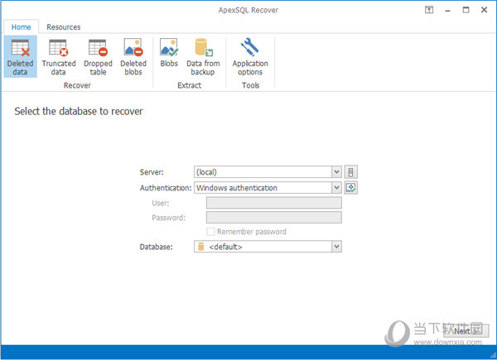The height and width of the screenshot is (360, 497).
Task: Select Deleted blobs recovery
Action: point(133,56)
